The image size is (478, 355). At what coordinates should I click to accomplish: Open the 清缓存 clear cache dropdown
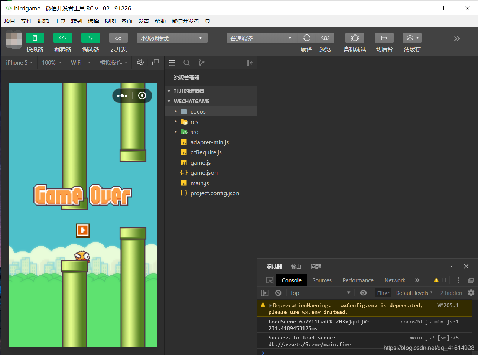tap(412, 38)
